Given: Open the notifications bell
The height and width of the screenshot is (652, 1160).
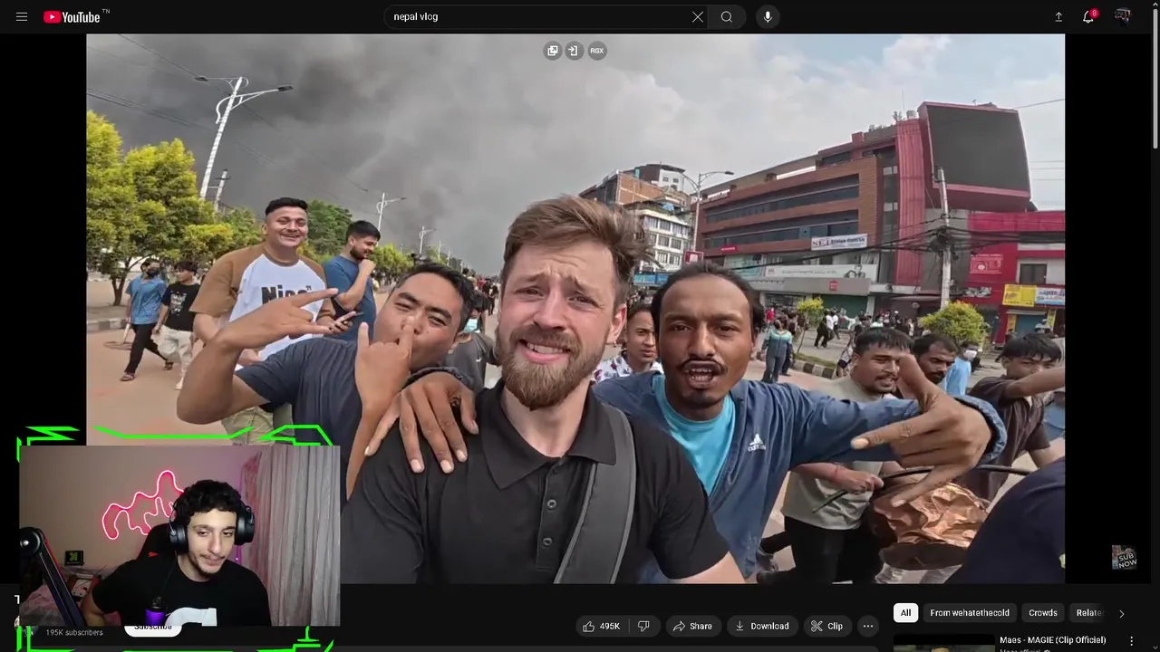Looking at the screenshot, I should [x=1088, y=16].
